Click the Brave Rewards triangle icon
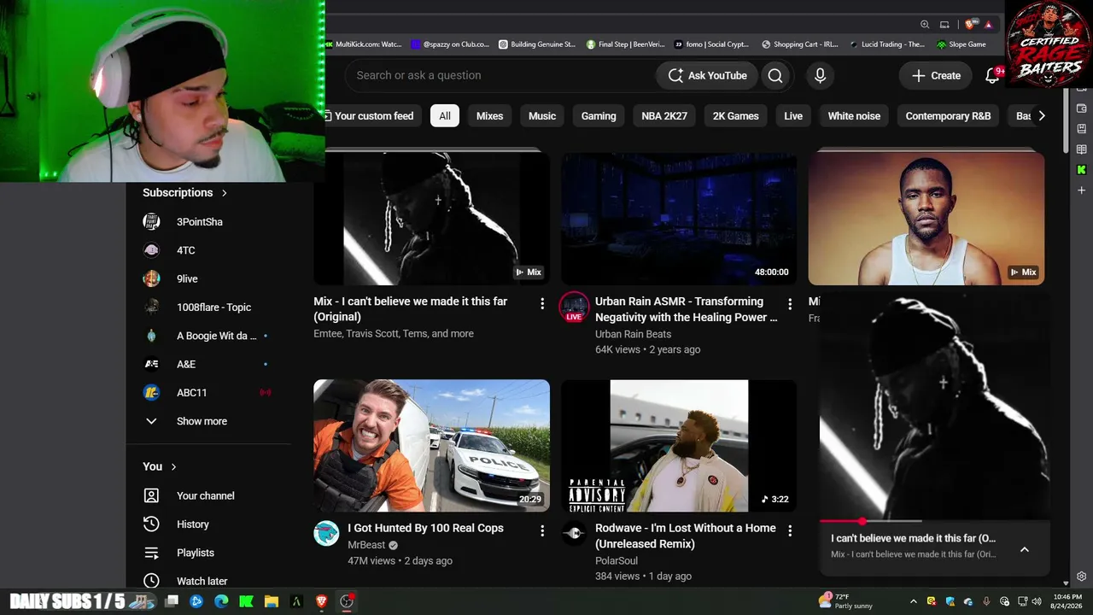 (988, 25)
